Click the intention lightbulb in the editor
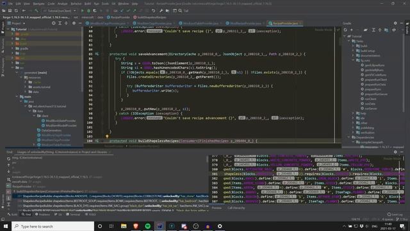The width and height of the screenshot is (410, 231). click(x=107, y=136)
